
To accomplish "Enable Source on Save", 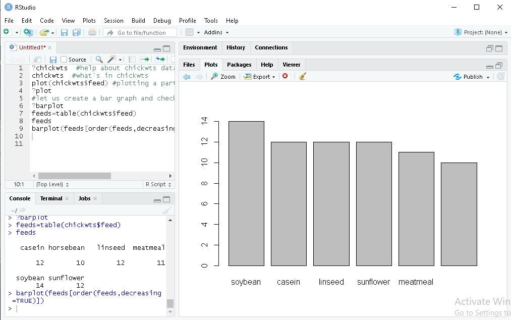I will click(x=63, y=59).
